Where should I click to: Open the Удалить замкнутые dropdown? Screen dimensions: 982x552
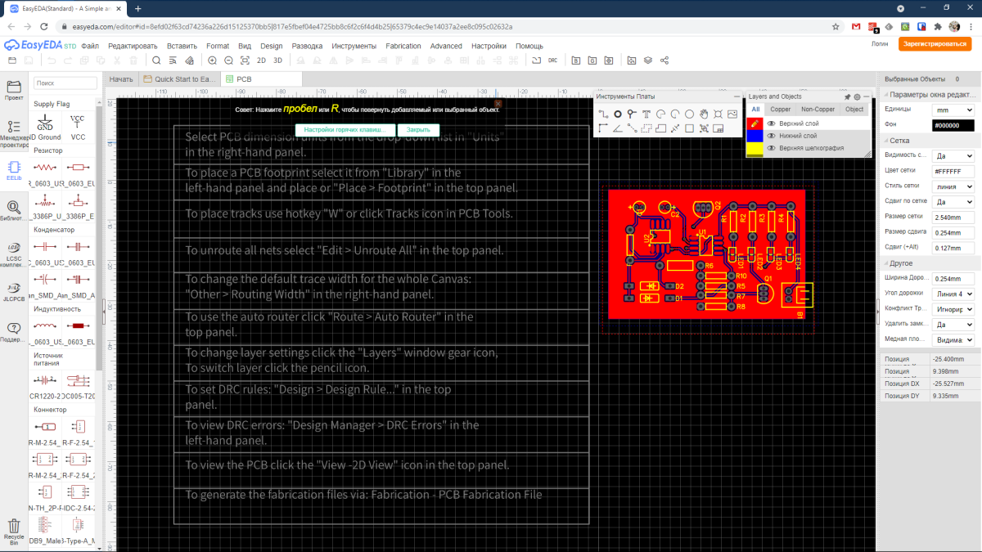(953, 325)
